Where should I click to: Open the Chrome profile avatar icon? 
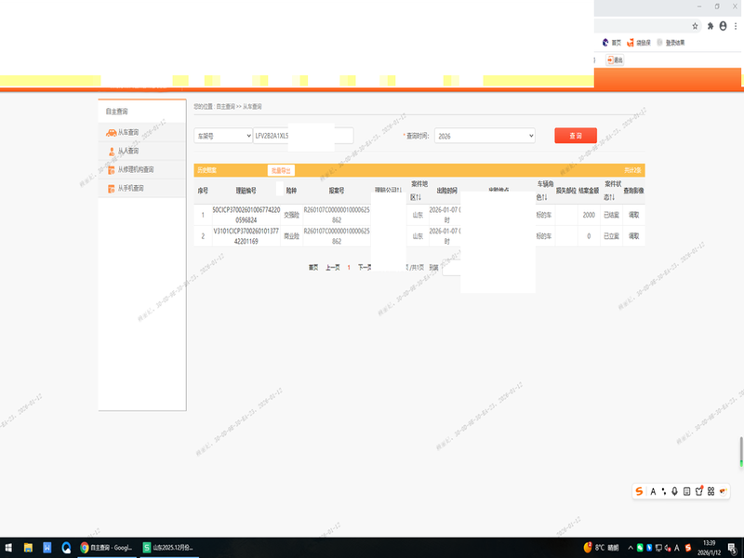pyautogui.click(x=721, y=26)
